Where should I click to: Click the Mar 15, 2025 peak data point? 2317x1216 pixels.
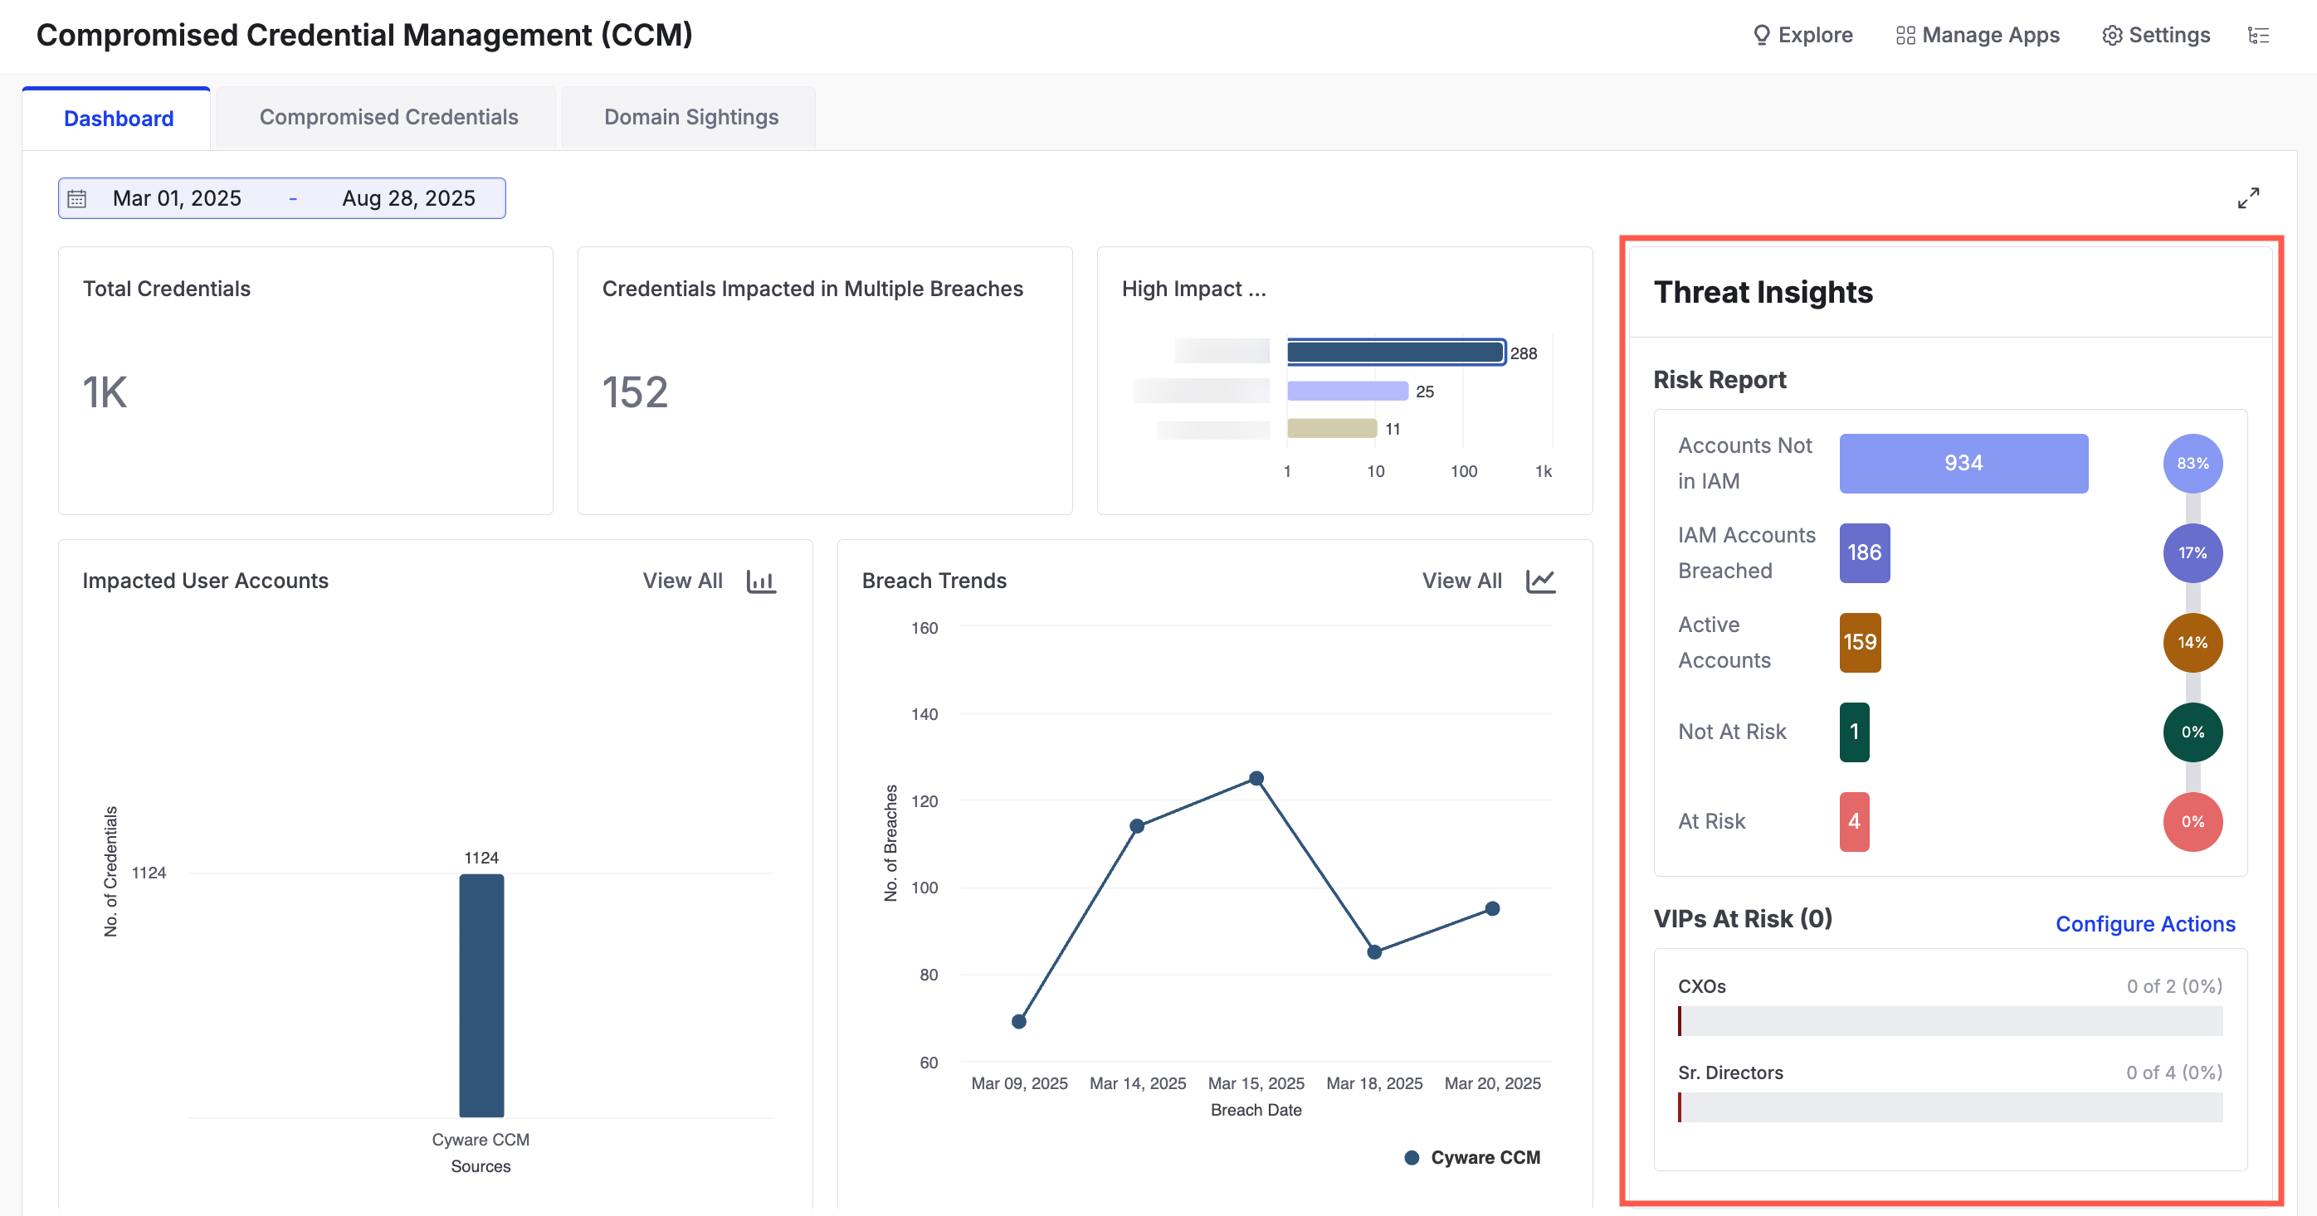tap(1256, 778)
